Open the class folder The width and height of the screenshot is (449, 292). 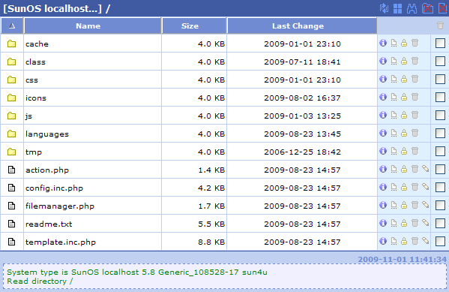(35, 62)
